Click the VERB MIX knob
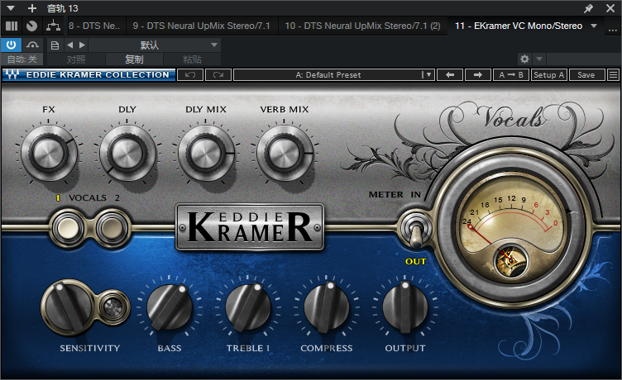 284,154
